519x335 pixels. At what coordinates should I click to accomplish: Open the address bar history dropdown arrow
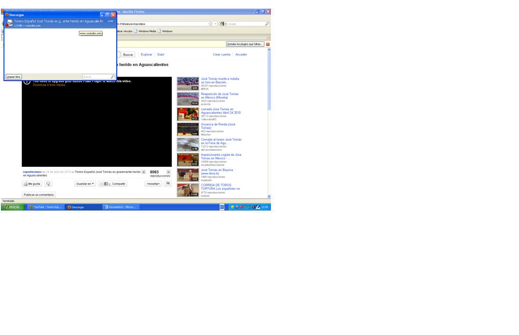coord(216,24)
